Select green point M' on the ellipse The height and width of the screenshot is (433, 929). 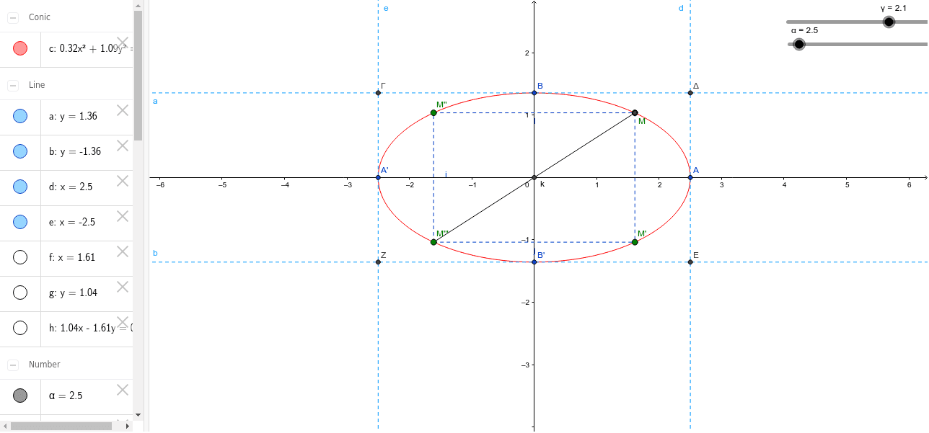tap(635, 242)
